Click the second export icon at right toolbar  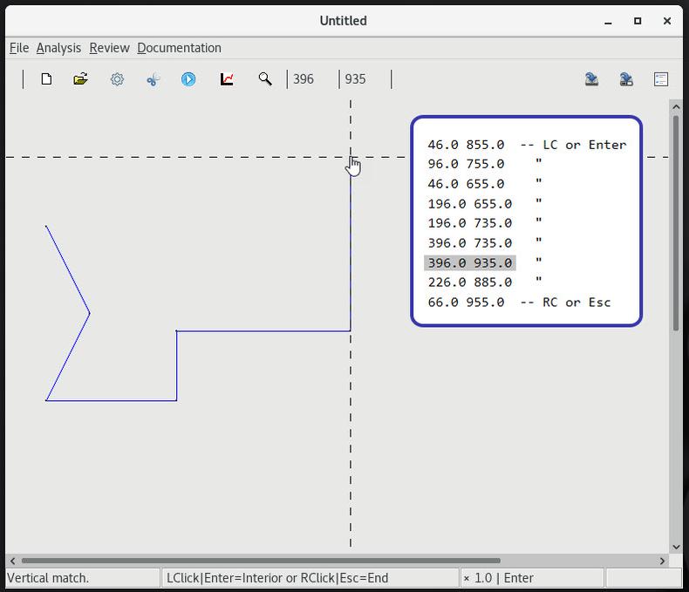626,79
